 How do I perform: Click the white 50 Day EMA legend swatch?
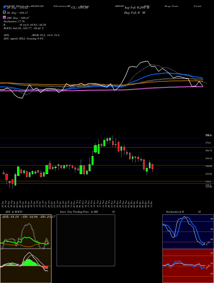tap(4, 12)
